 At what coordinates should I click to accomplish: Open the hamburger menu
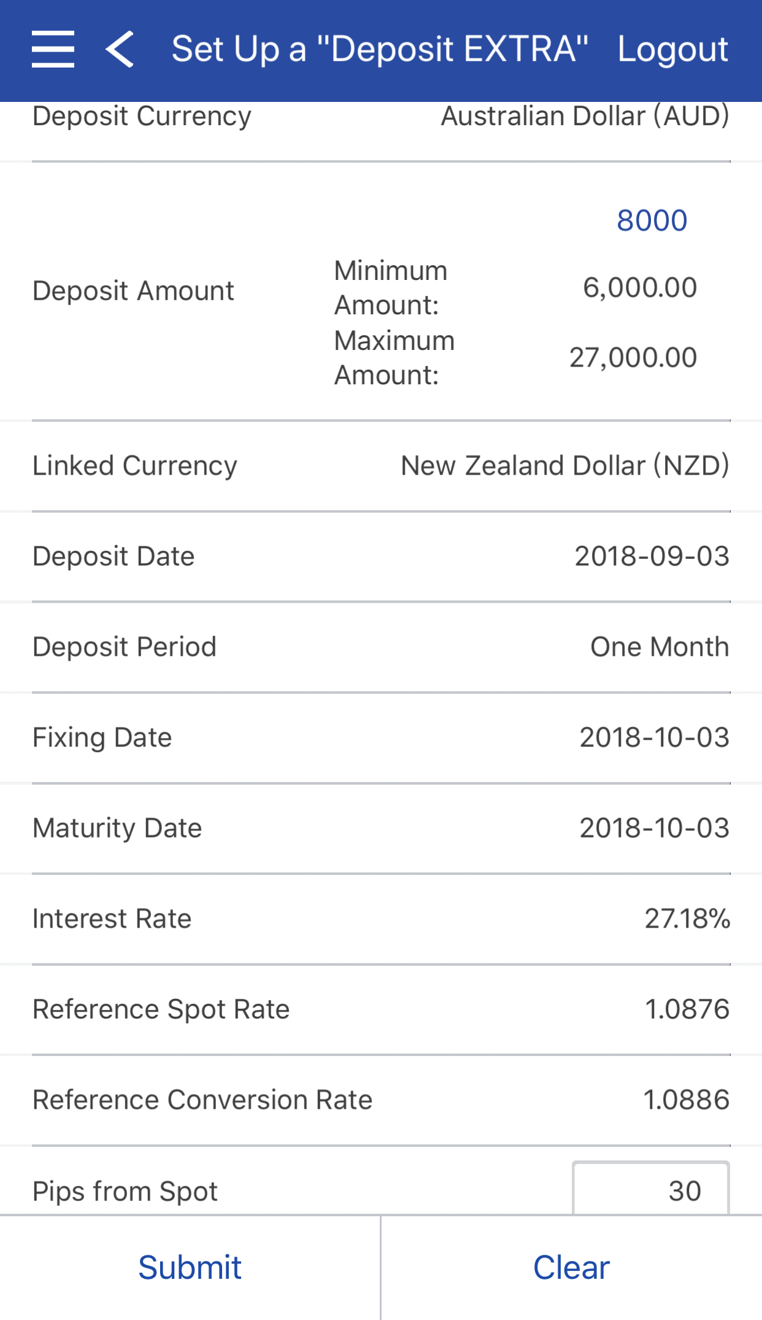tap(53, 49)
